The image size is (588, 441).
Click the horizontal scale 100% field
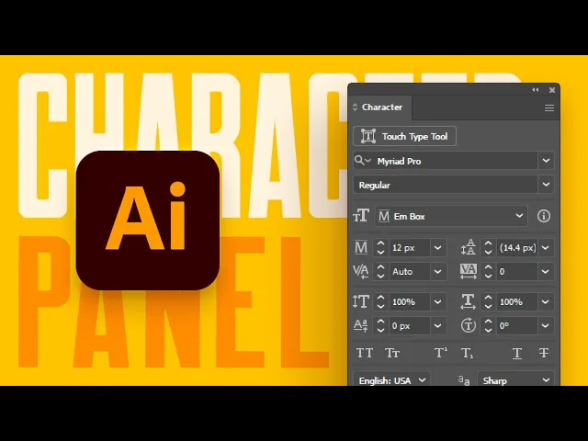point(516,302)
